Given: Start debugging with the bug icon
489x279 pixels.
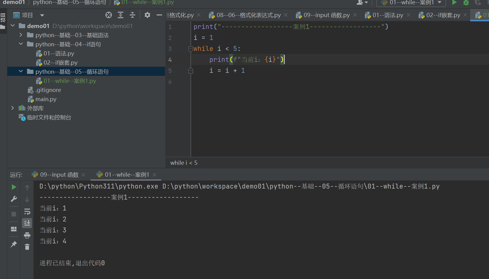Looking at the screenshot, I should pos(466,3).
